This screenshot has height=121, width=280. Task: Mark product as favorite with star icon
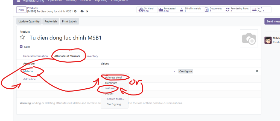click(x=22, y=38)
